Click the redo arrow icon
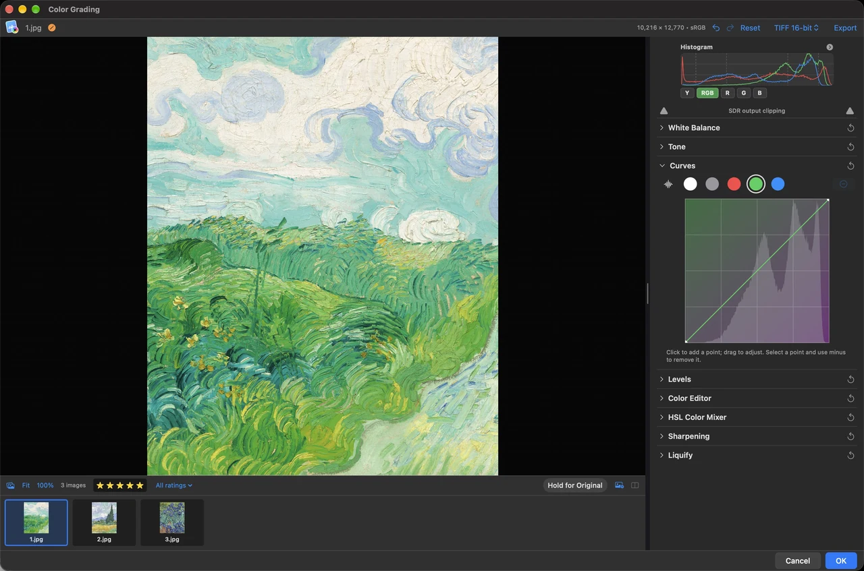This screenshot has width=864, height=571. (730, 28)
